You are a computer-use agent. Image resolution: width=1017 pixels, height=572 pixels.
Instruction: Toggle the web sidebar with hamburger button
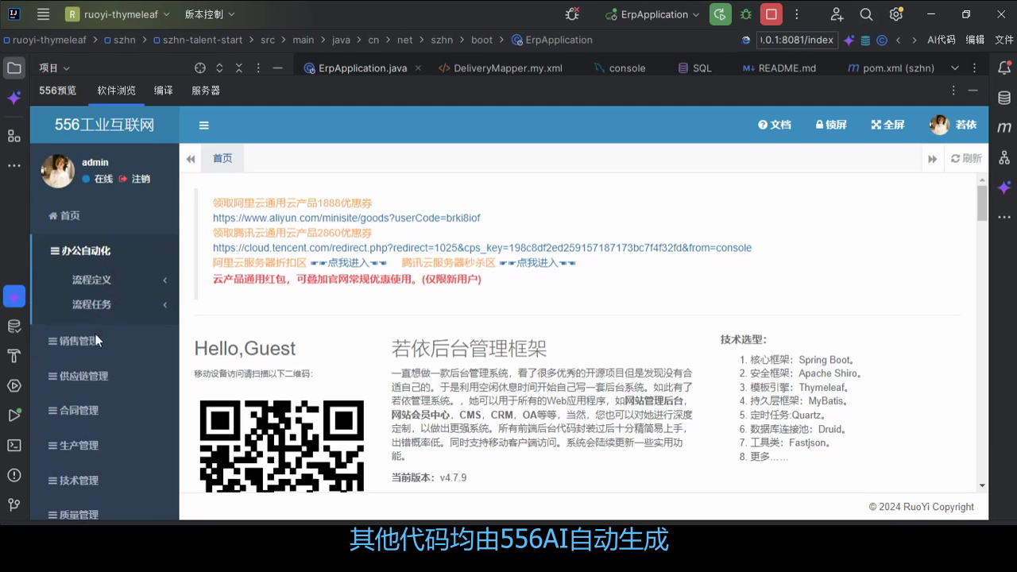pos(204,125)
